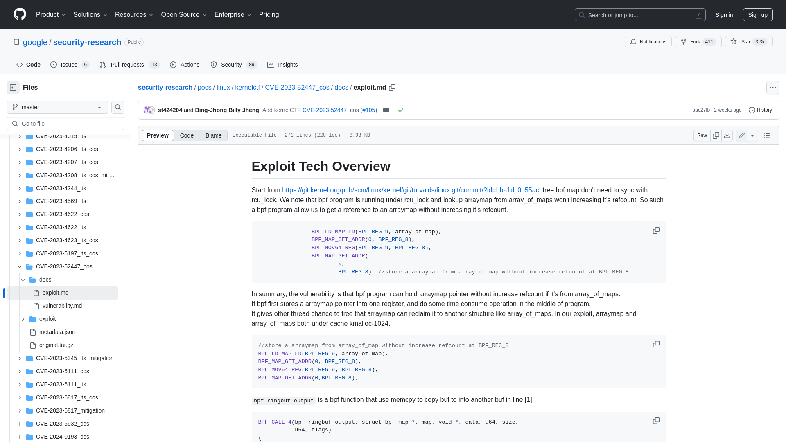The height and width of the screenshot is (442, 786).
Task: Focus the Search or jump to field
Action: click(x=640, y=15)
